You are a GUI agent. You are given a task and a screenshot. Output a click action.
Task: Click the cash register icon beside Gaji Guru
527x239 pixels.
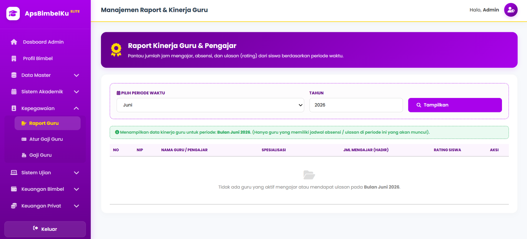[x=24, y=155]
